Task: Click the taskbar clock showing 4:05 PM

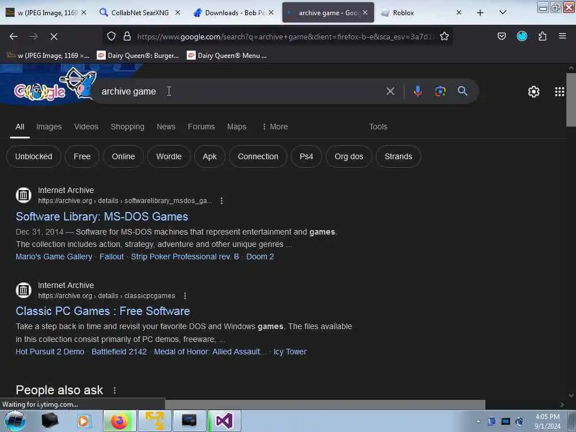Action: coord(547,421)
